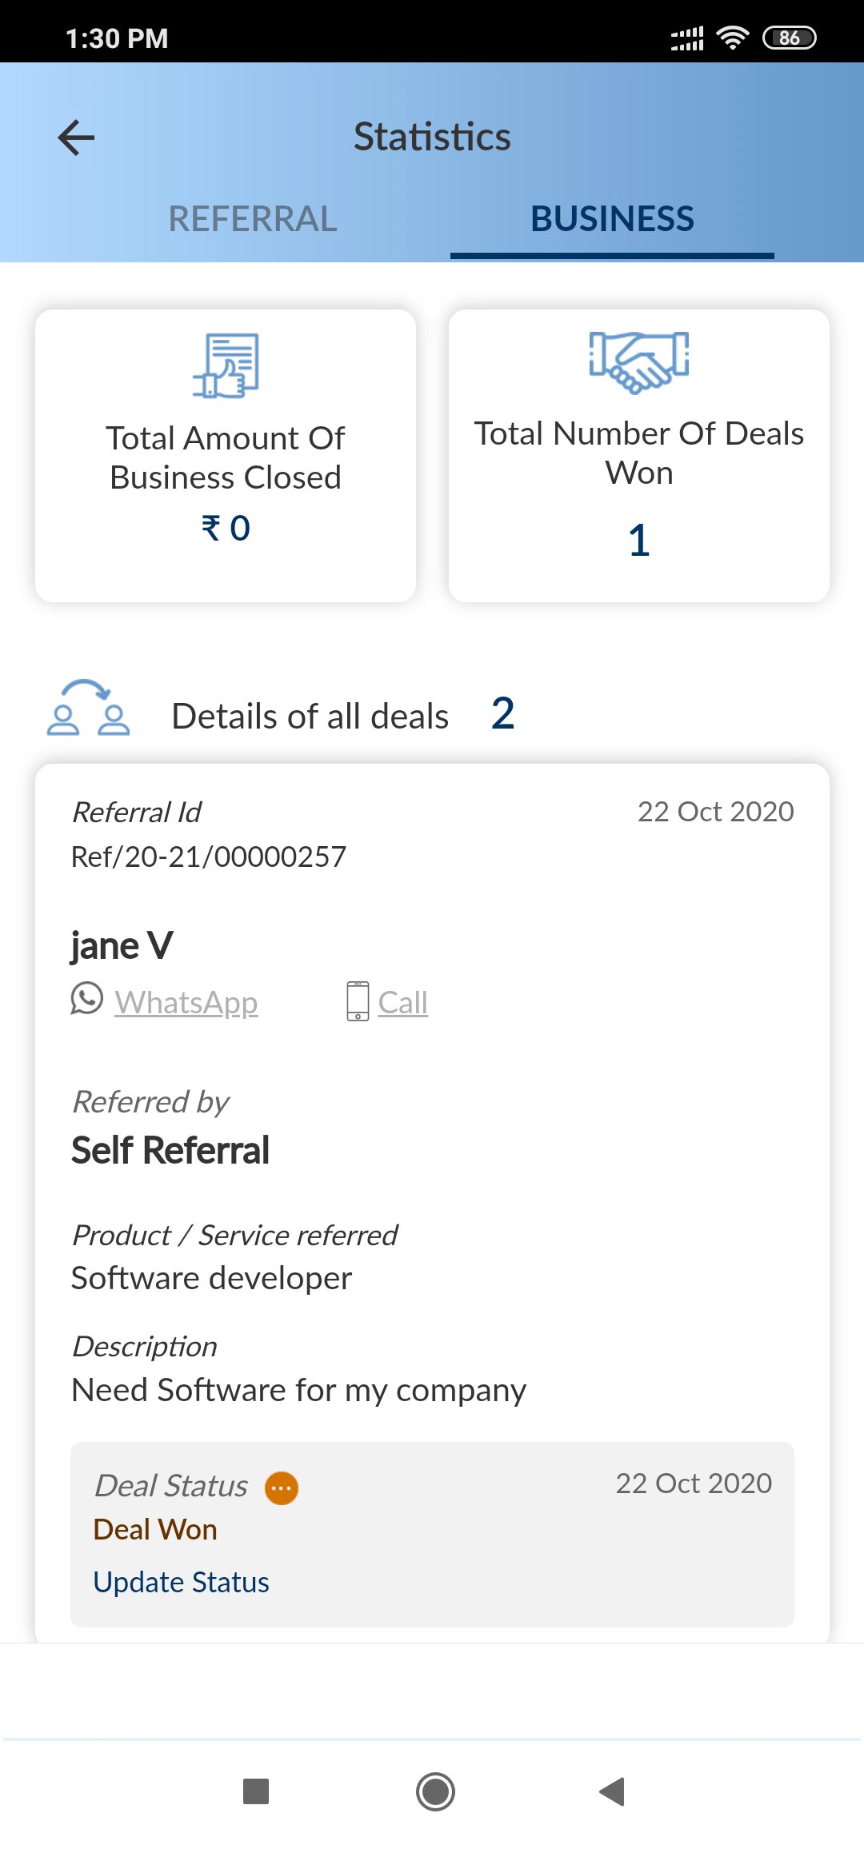Tap the Referral Id Ref/20-21/00000257 text
Screen dimensions: 864x1853
point(208,857)
